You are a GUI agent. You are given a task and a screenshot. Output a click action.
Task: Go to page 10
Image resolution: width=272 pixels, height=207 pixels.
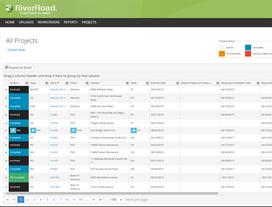(x=81, y=199)
